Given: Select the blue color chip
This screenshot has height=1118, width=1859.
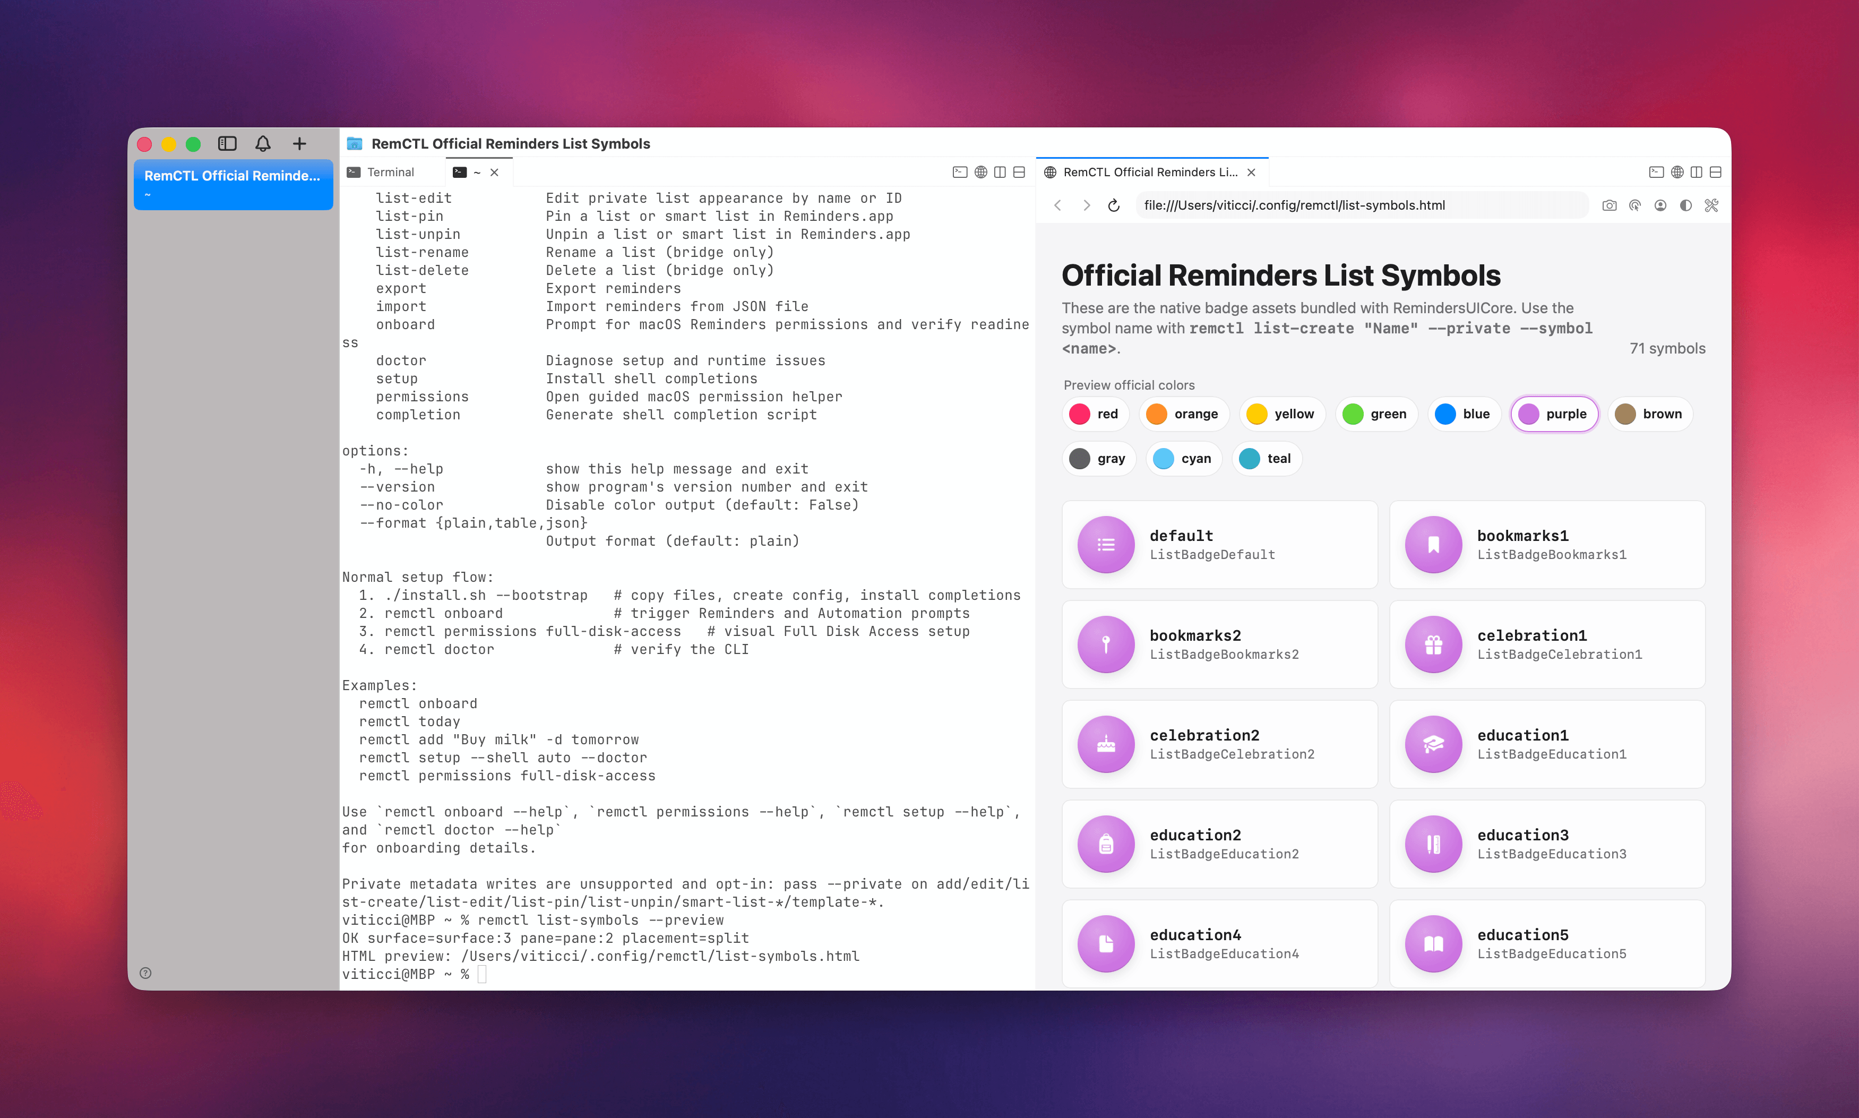Looking at the screenshot, I should pyautogui.click(x=1464, y=415).
